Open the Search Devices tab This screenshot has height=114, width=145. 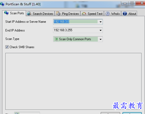(40, 14)
